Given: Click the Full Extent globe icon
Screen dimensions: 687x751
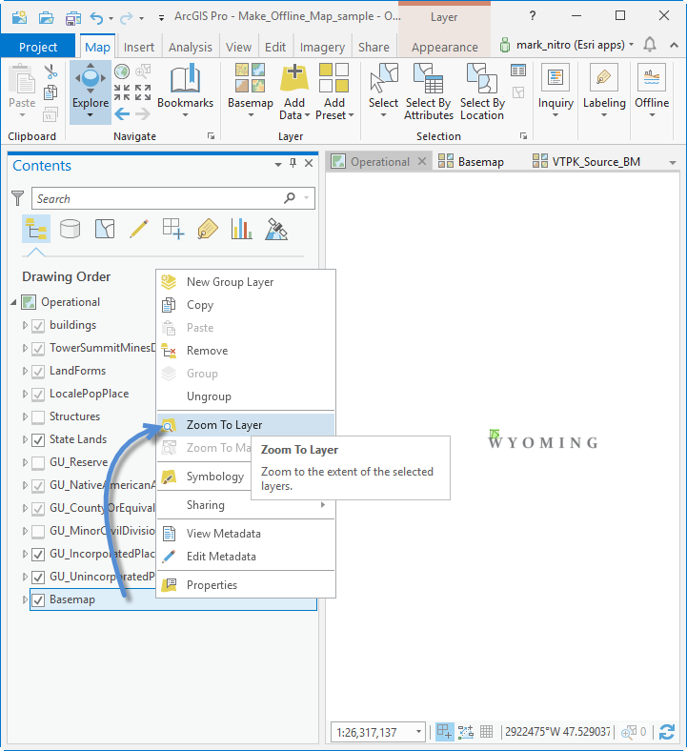Looking at the screenshot, I should 122,71.
